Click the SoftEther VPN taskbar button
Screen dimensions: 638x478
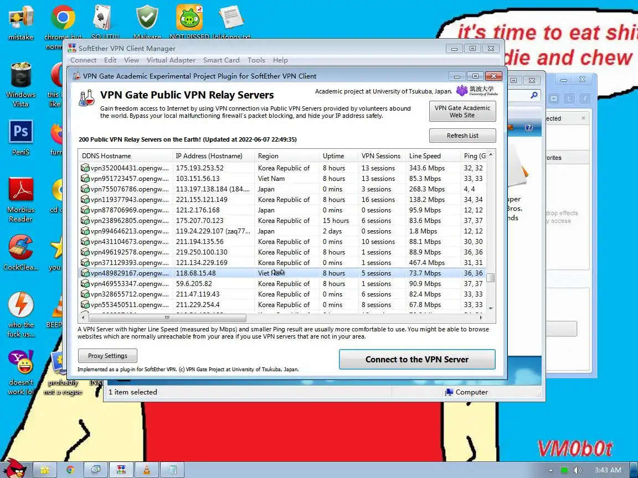pyautogui.click(x=121, y=470)
